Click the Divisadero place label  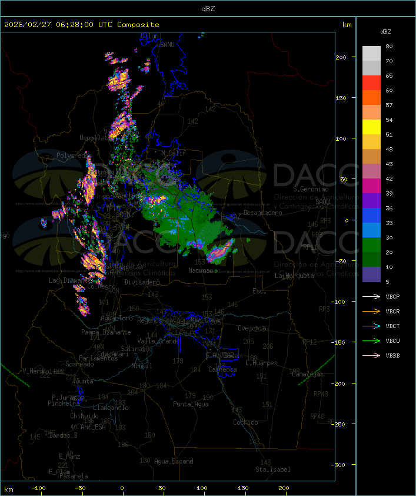[142, 282]
